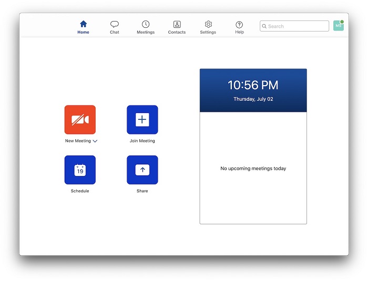Click the green online status dot
The image size is (368, 281).
coord(342,22)
